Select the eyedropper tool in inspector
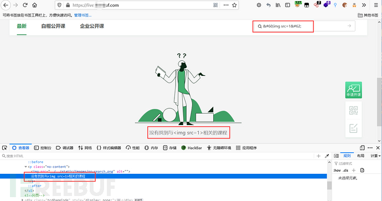 point(327,156)
